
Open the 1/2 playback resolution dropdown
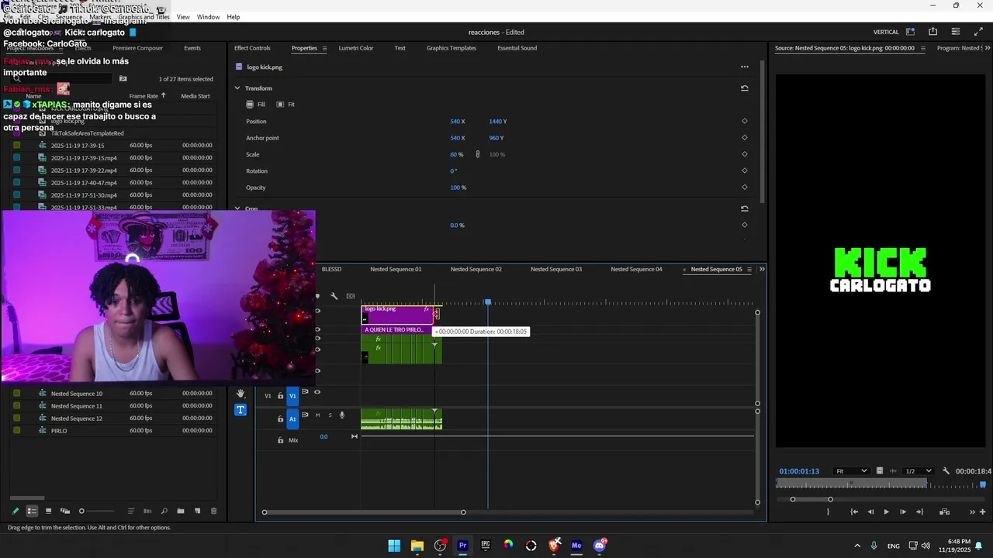point(919,471)
